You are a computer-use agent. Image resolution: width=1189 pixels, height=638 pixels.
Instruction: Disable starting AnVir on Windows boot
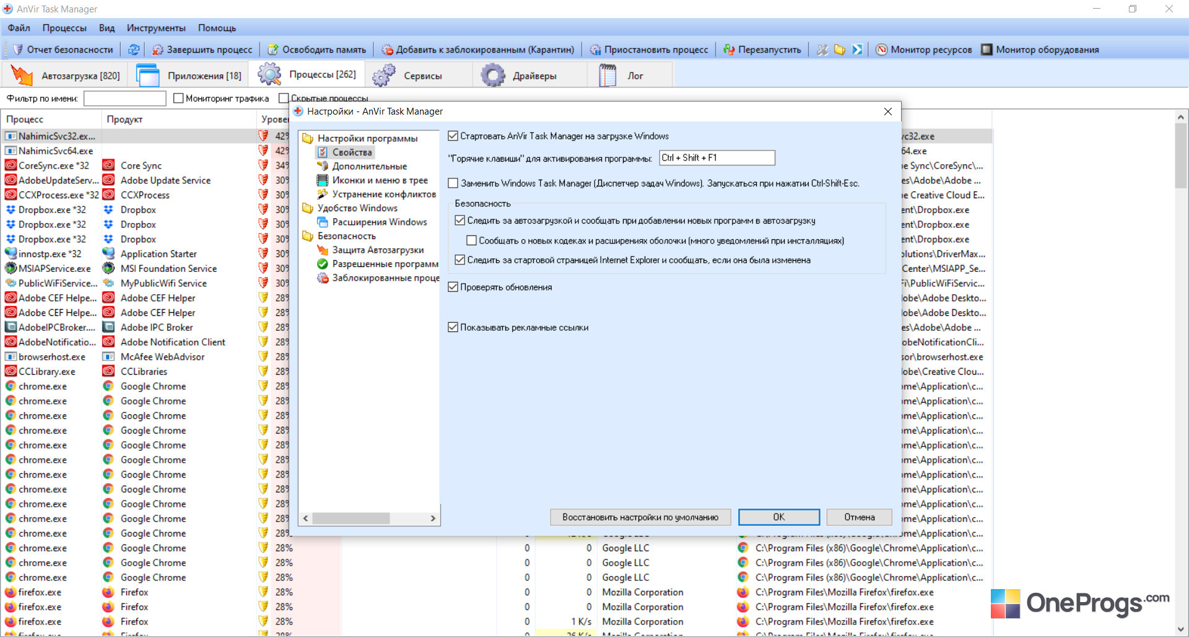(453, 136)
